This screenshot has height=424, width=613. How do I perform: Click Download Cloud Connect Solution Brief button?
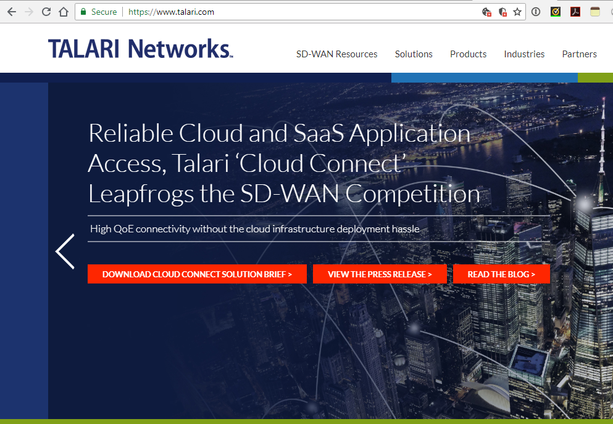point(197,274)
